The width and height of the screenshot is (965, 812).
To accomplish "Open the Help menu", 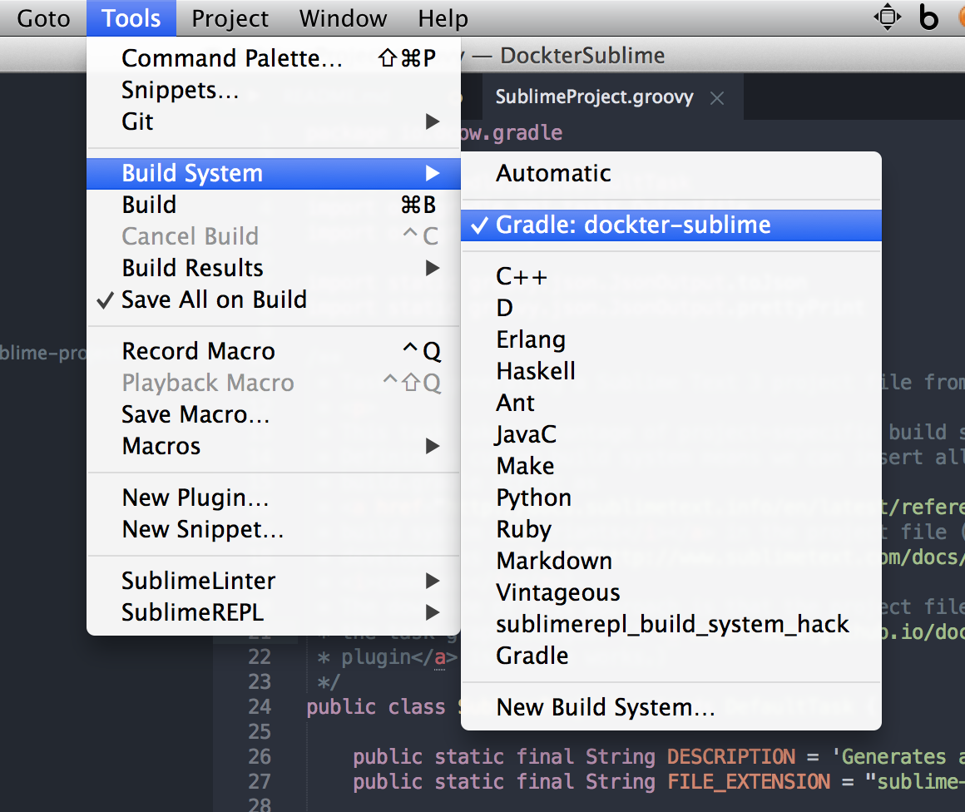I will pyautogui.click(x=443, y=18).
